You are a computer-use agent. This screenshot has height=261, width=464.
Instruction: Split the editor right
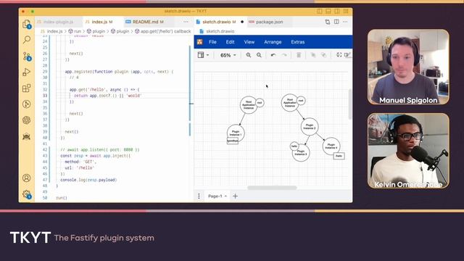click(x=336, y=22)
